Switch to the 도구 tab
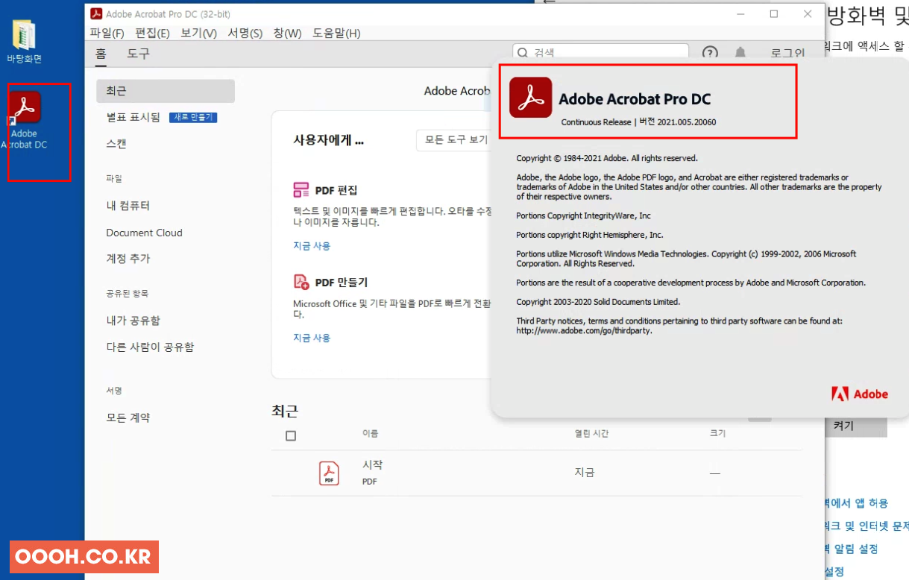909x580 pixels. click(x=138, y=53)
